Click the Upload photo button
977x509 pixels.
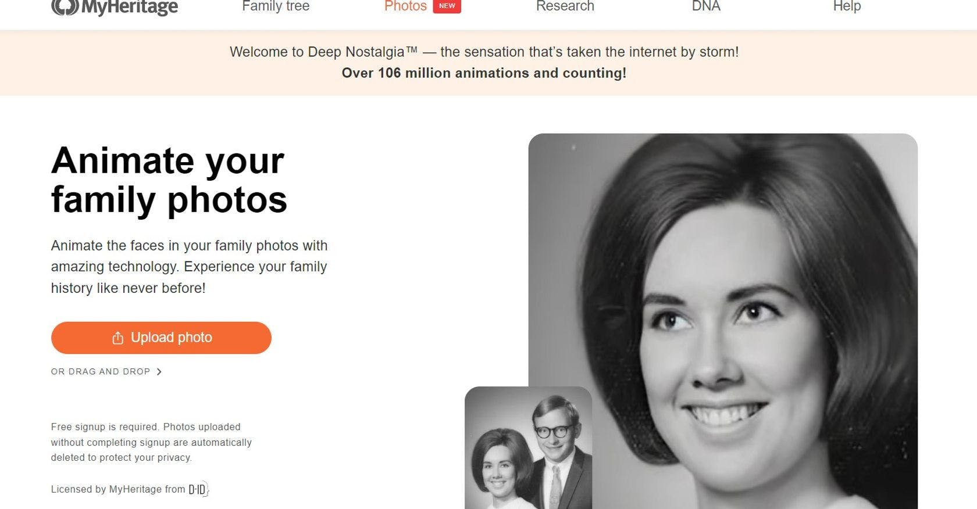pos(161,338)
